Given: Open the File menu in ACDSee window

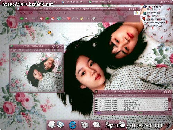Looking at the screenshot, I should [14, 50].
